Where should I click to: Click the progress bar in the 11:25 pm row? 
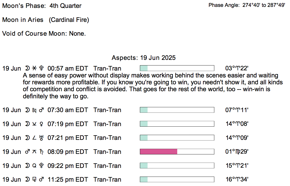(x=177, y=179)
